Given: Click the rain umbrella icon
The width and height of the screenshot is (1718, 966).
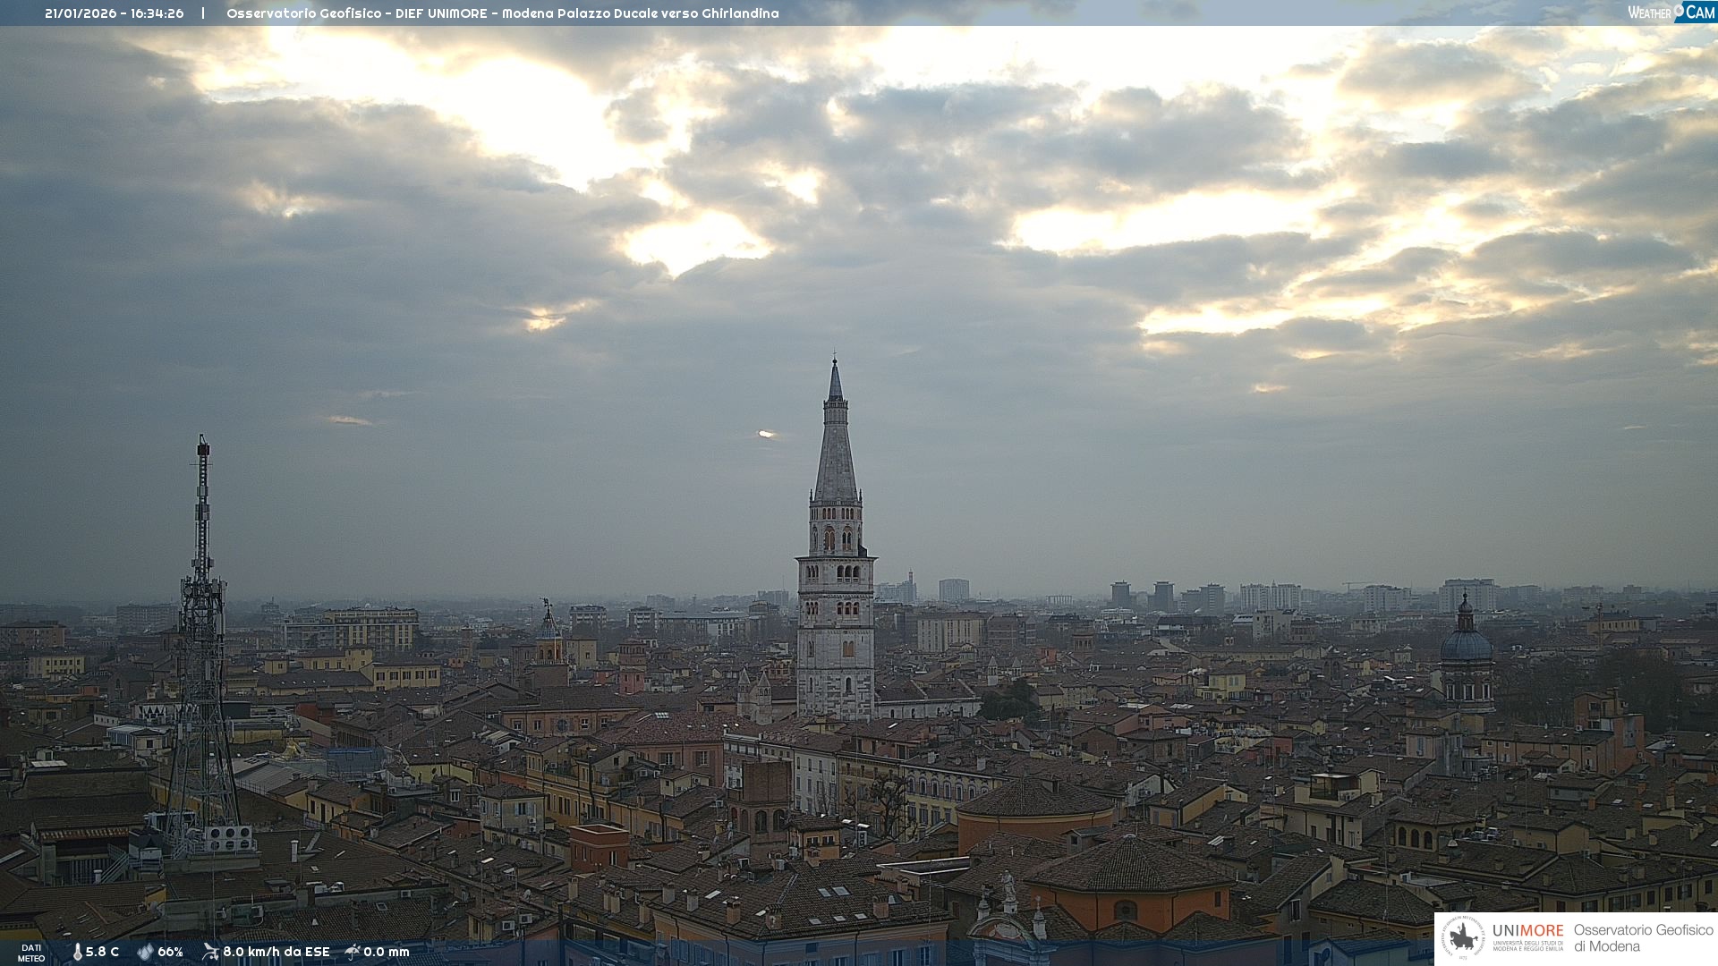Looking at the screenshot, I should [353, 952].
